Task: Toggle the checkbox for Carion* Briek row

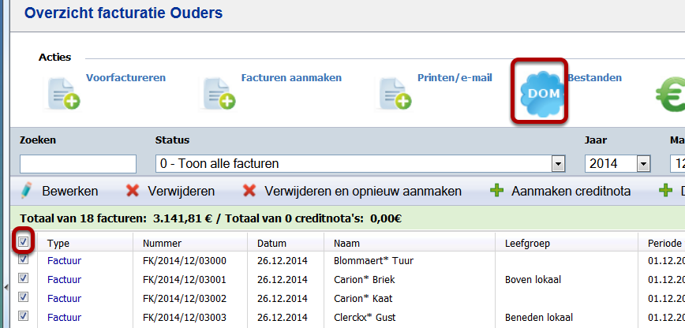Action: click(24, 278)
